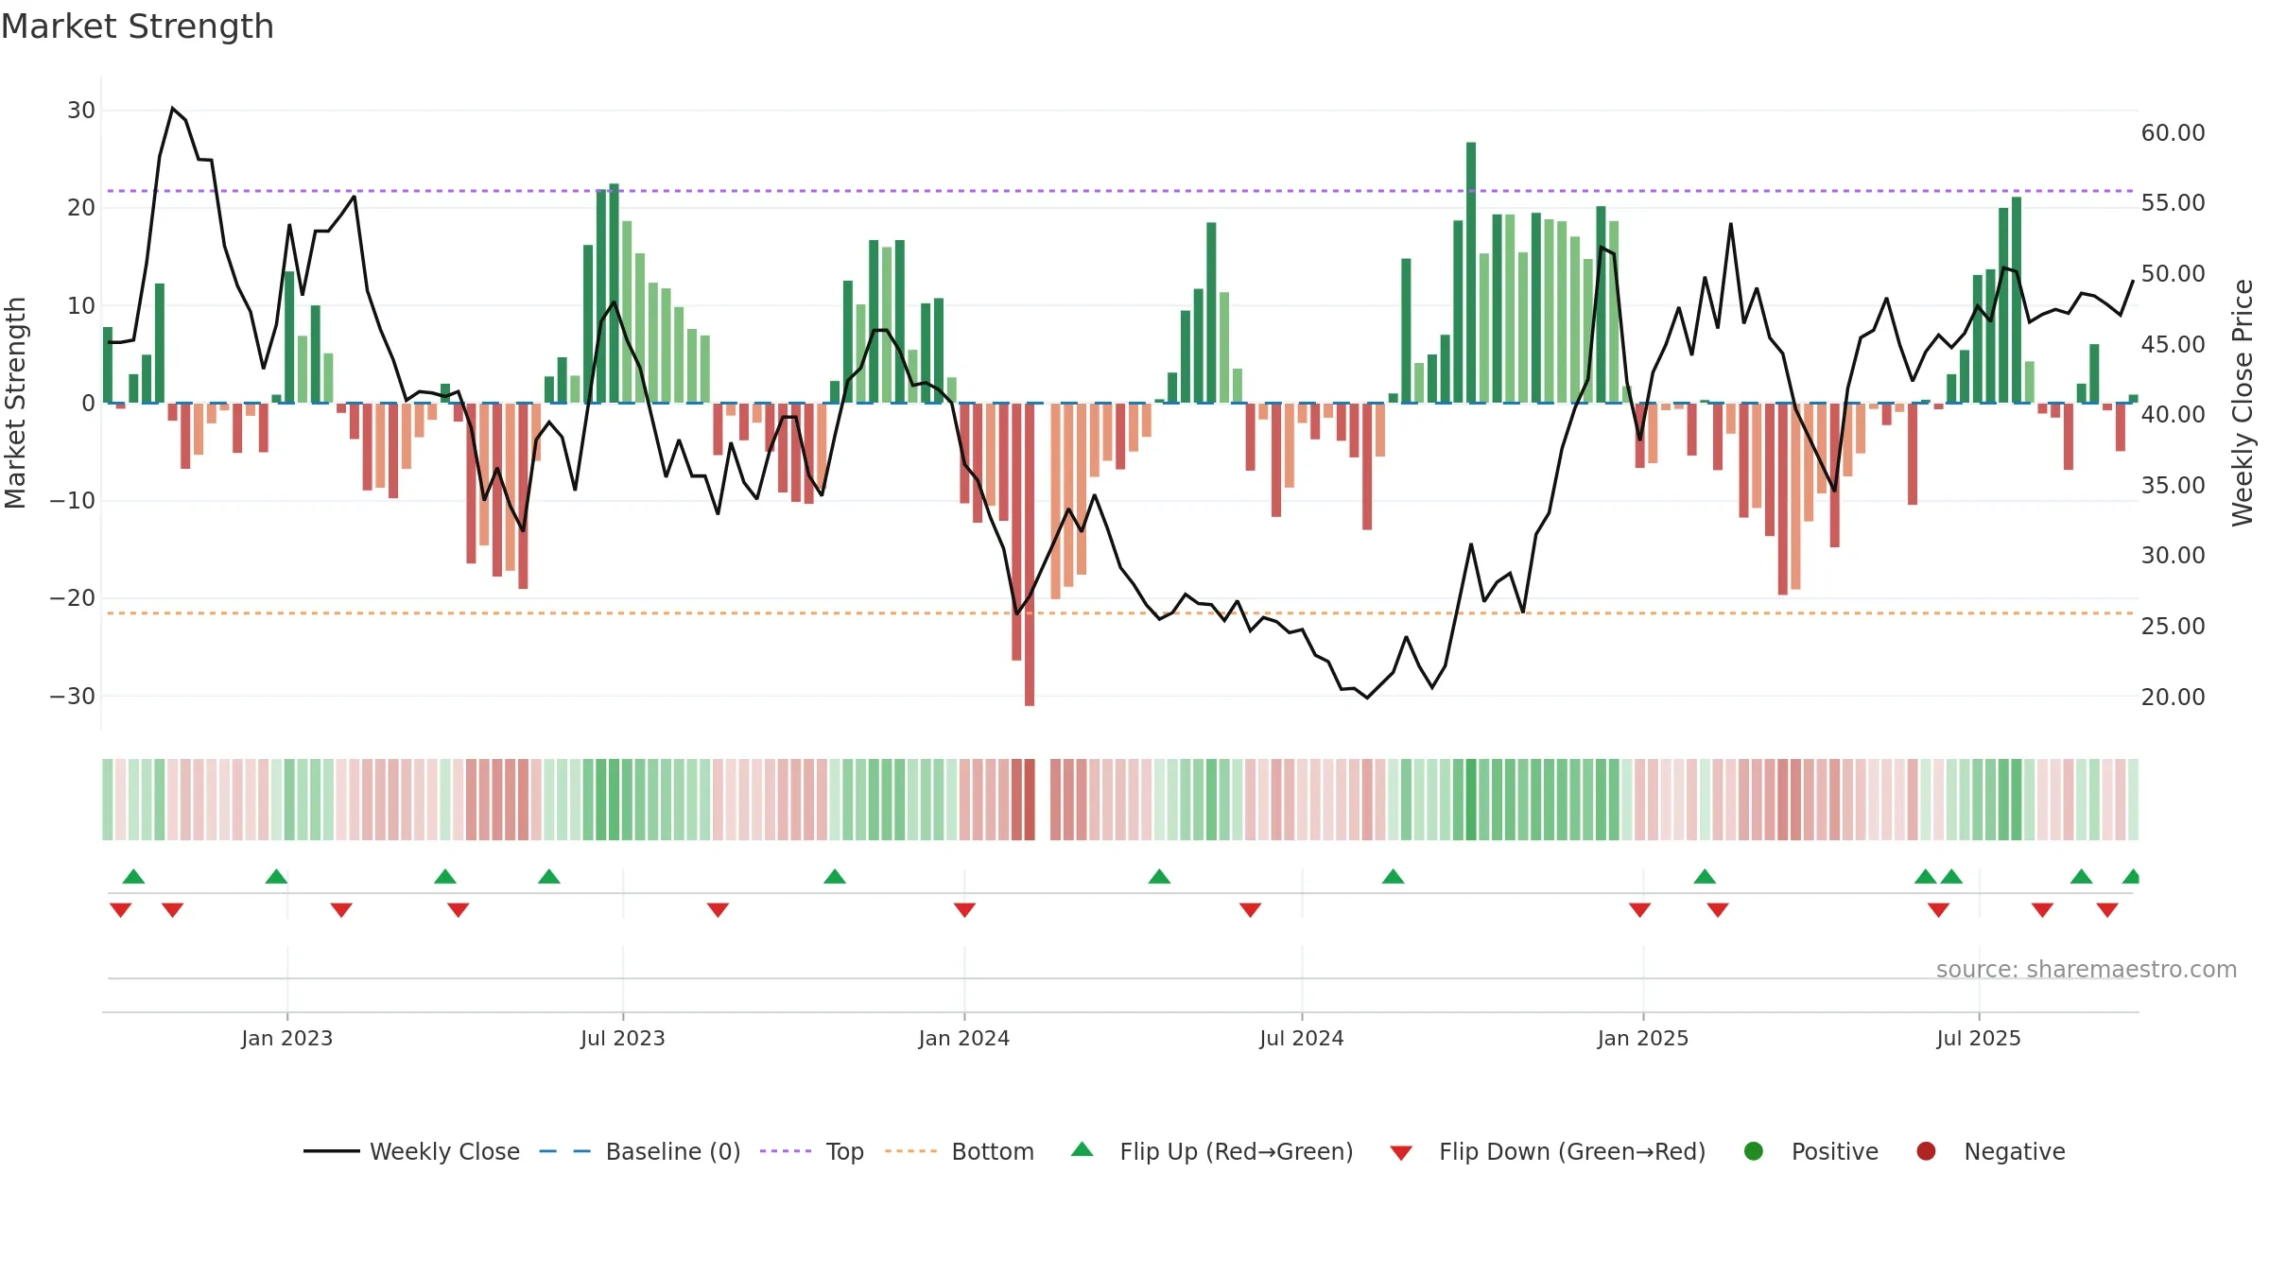Image resolution: width=2269 pixels, height=1276 pixels.
Task: Toggle the Flip Up (Red→Green) legend label
Action: click(1237, 1152)
